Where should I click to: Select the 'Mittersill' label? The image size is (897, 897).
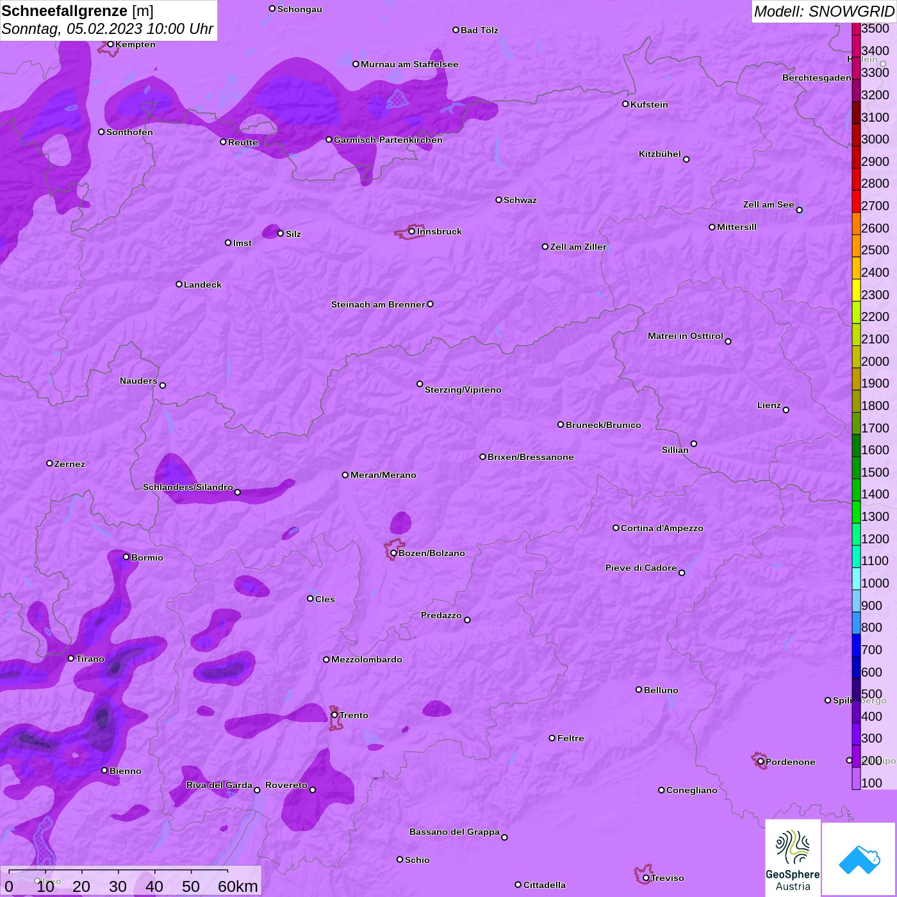tap(737, 227)
